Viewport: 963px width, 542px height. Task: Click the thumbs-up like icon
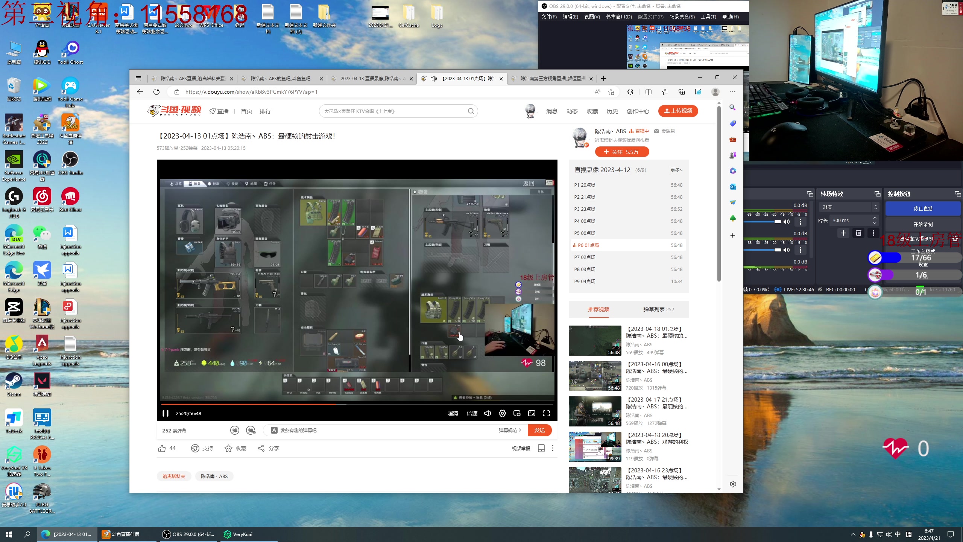pos(162,448)
